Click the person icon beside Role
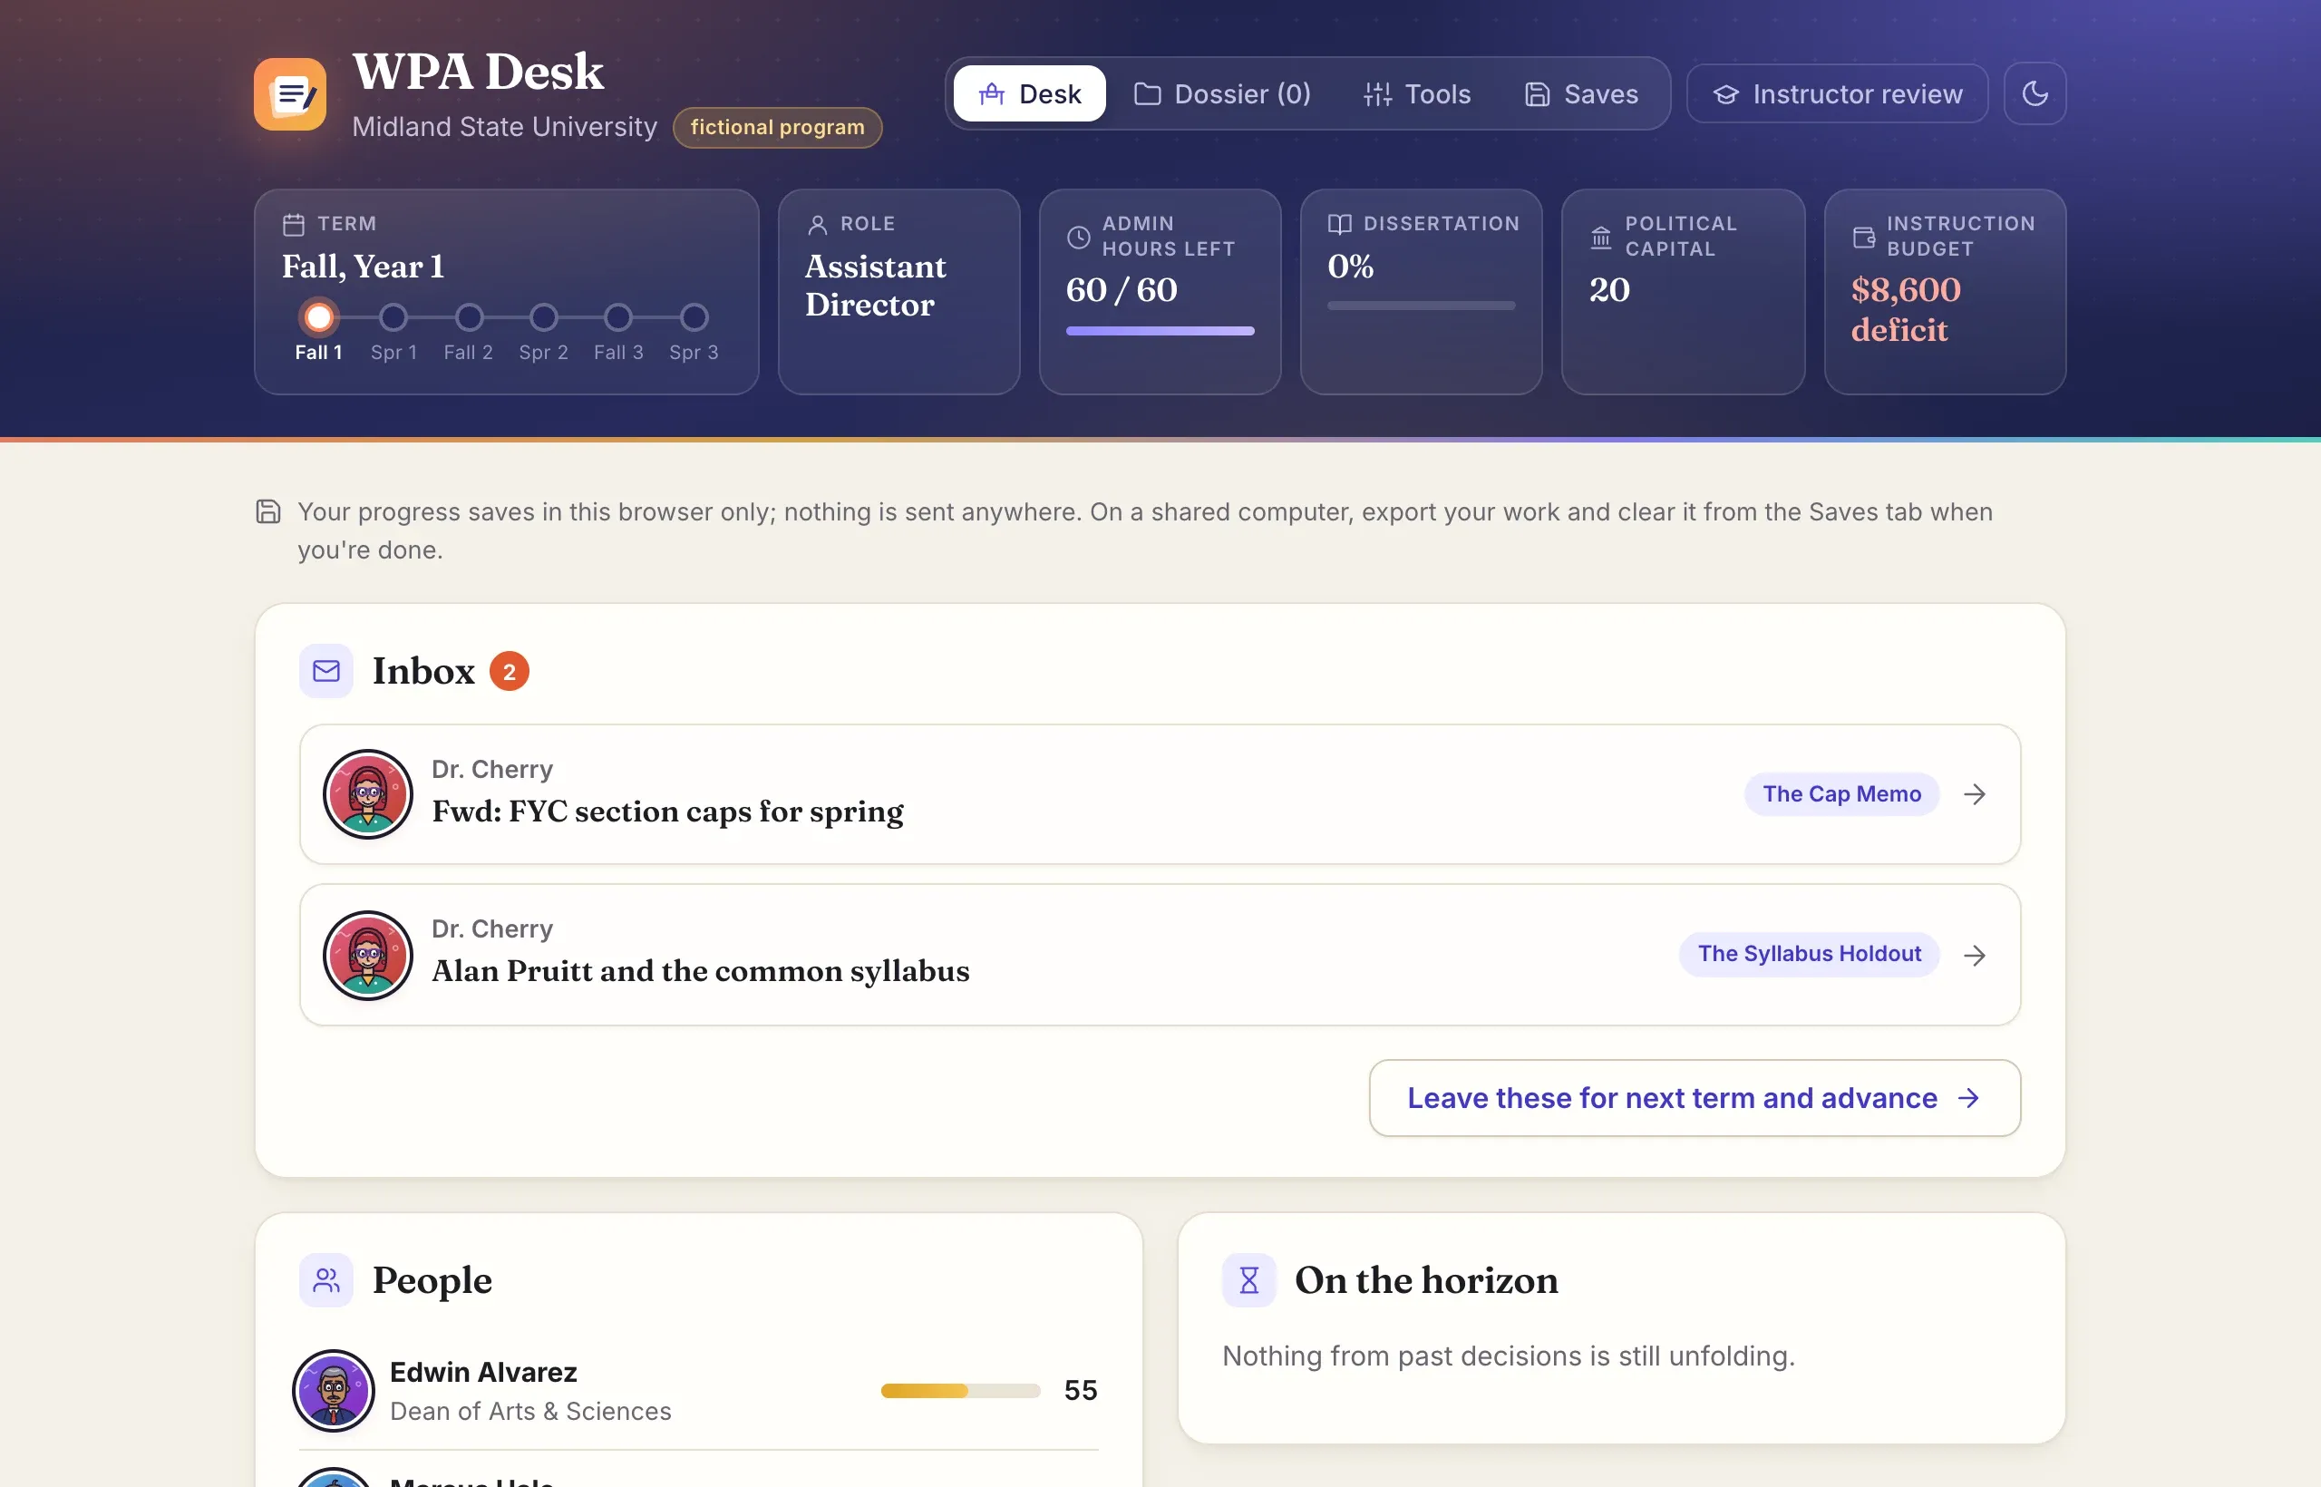2321x1487 pixels. coord(817,224)
